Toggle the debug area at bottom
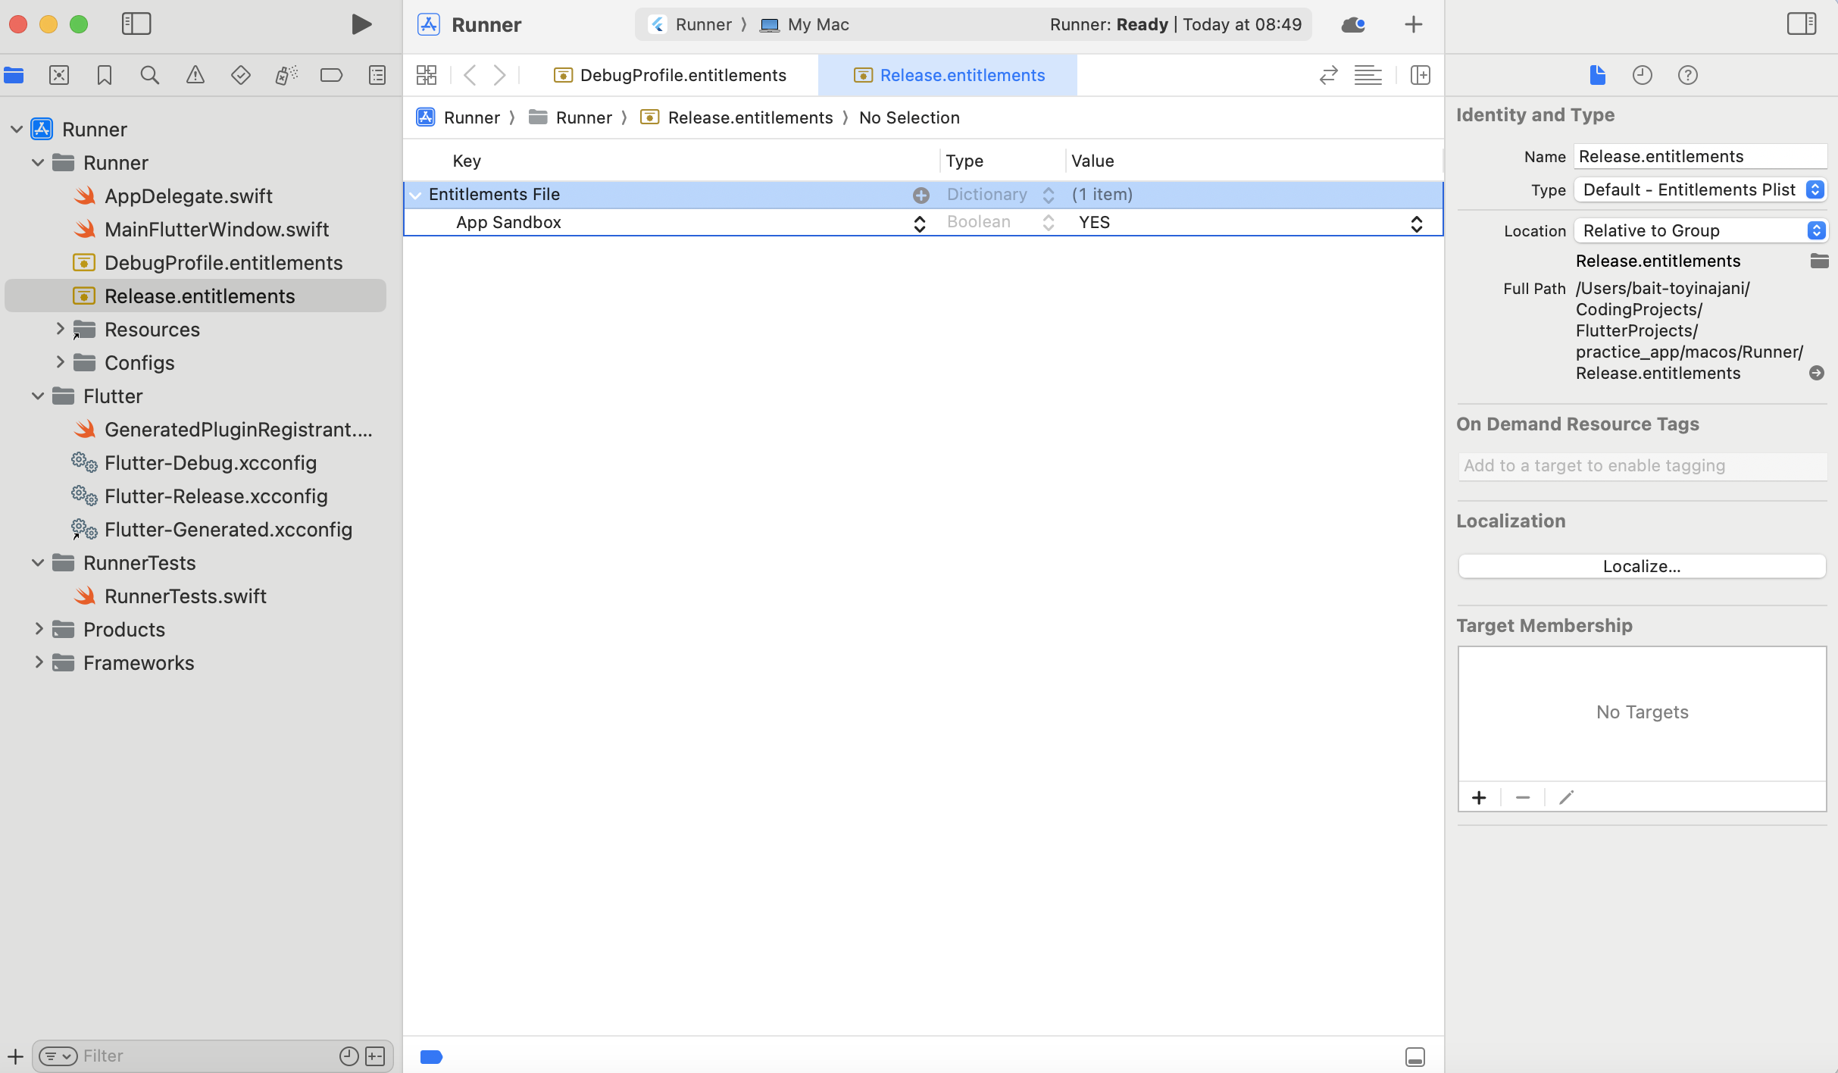 click(x=1414, y=1056)
